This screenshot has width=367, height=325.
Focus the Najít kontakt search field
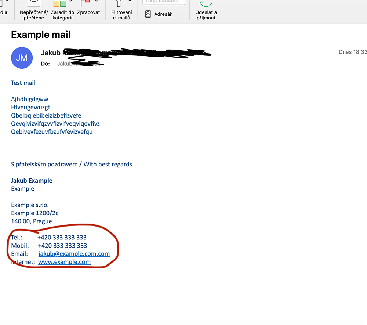tap(164, 2)
